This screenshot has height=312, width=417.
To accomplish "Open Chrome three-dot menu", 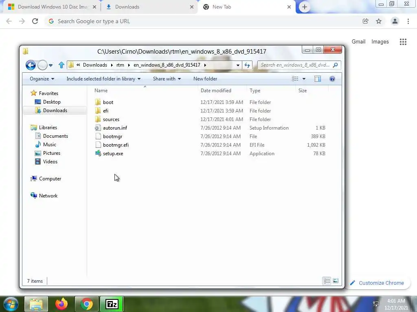I will (x=408, y=21).
